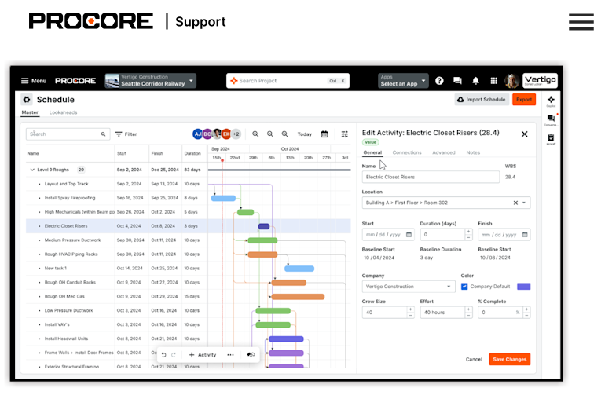The width and height of the screenshot is (605, 399).
Task: Click the magnifier icon in schedule Search box
Action: tap(103, 134)
